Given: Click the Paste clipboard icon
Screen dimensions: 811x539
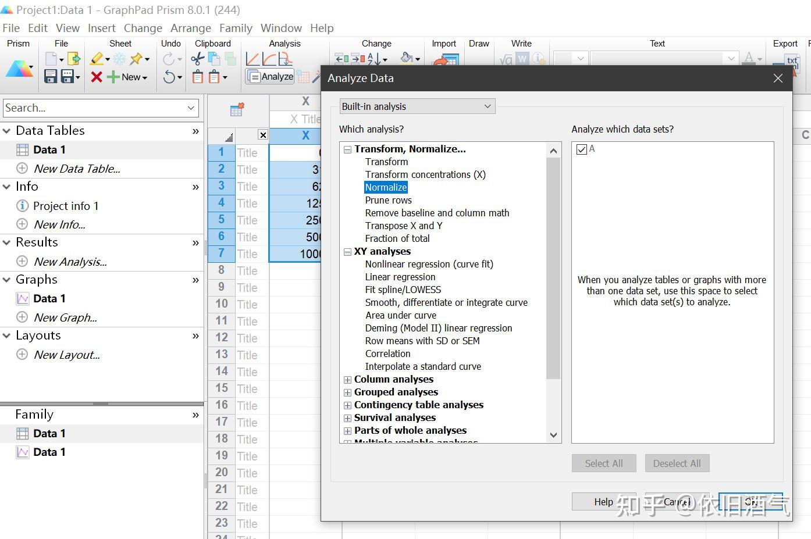Looking at the screenshot, I should (x=198, y=77).
